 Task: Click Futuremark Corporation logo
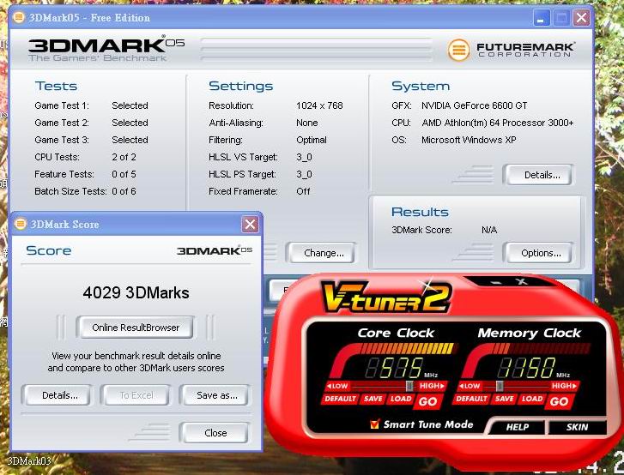[511, 50]
